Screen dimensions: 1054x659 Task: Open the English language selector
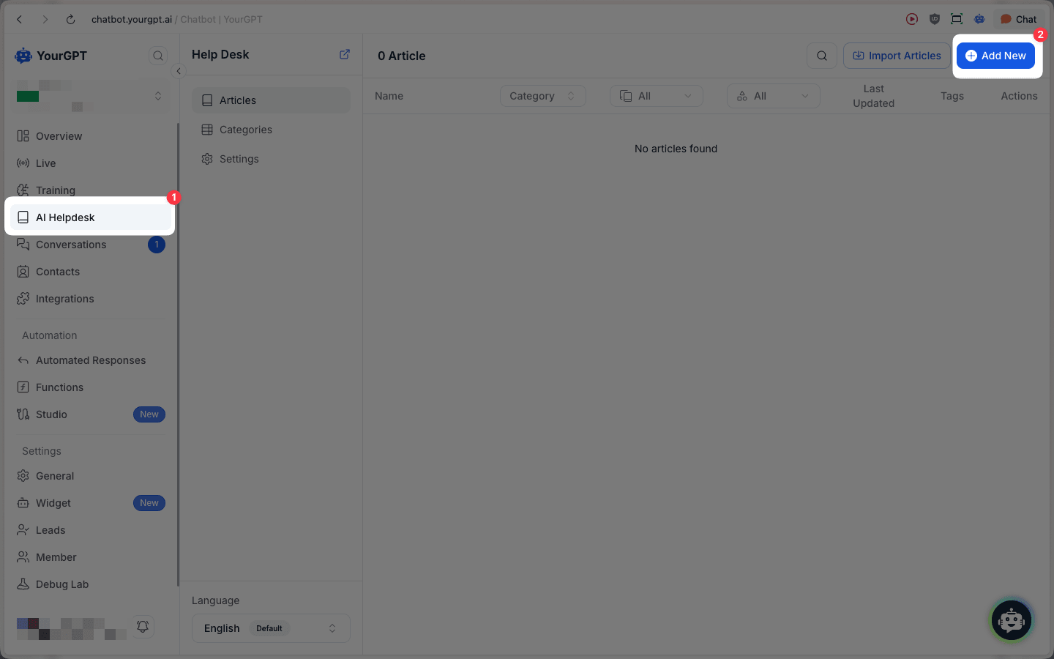271,628
